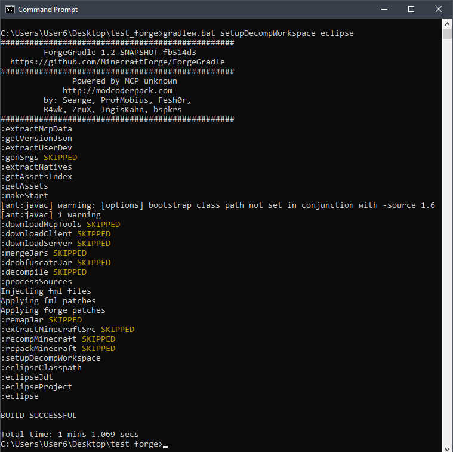Click the Command Prompt title text

[x=48, y=10]
